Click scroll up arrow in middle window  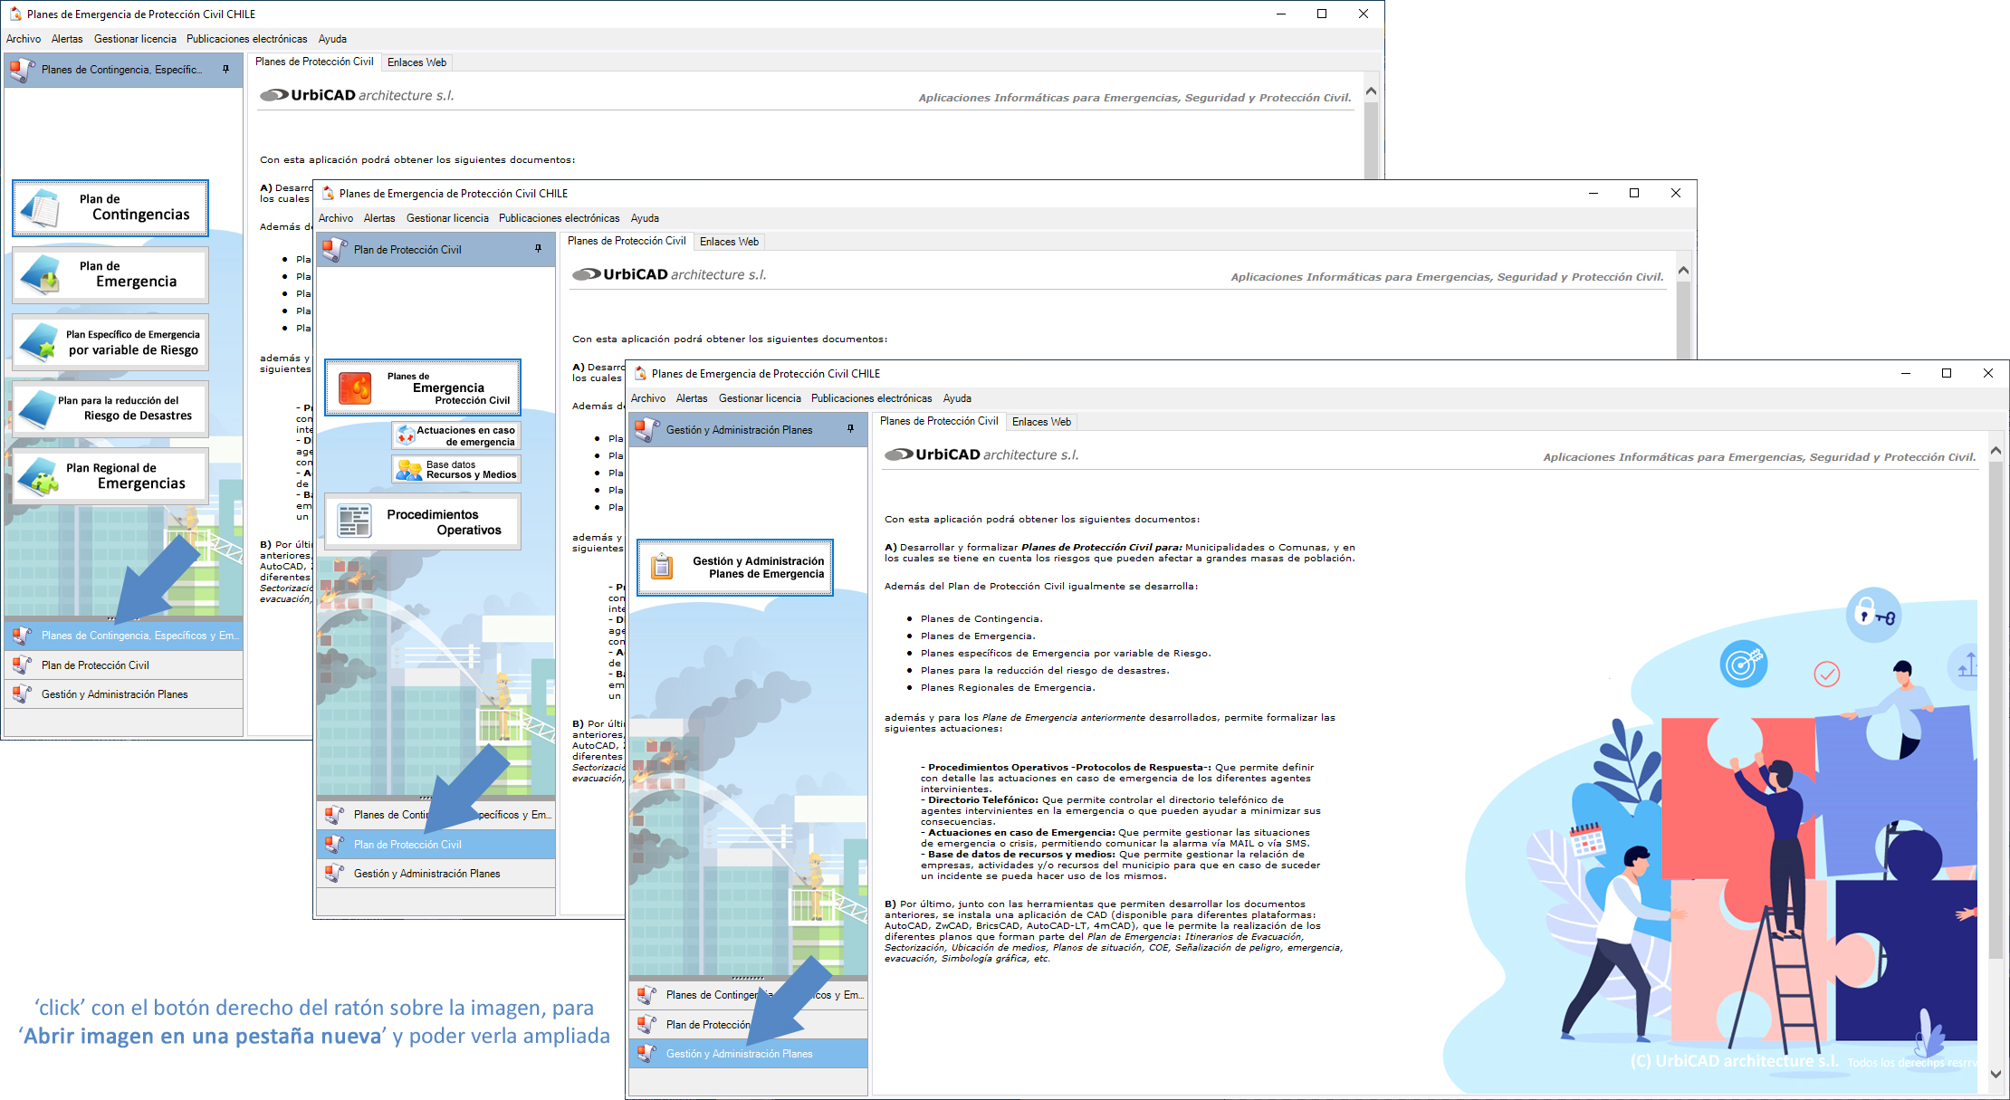(x=1683, y=271)
